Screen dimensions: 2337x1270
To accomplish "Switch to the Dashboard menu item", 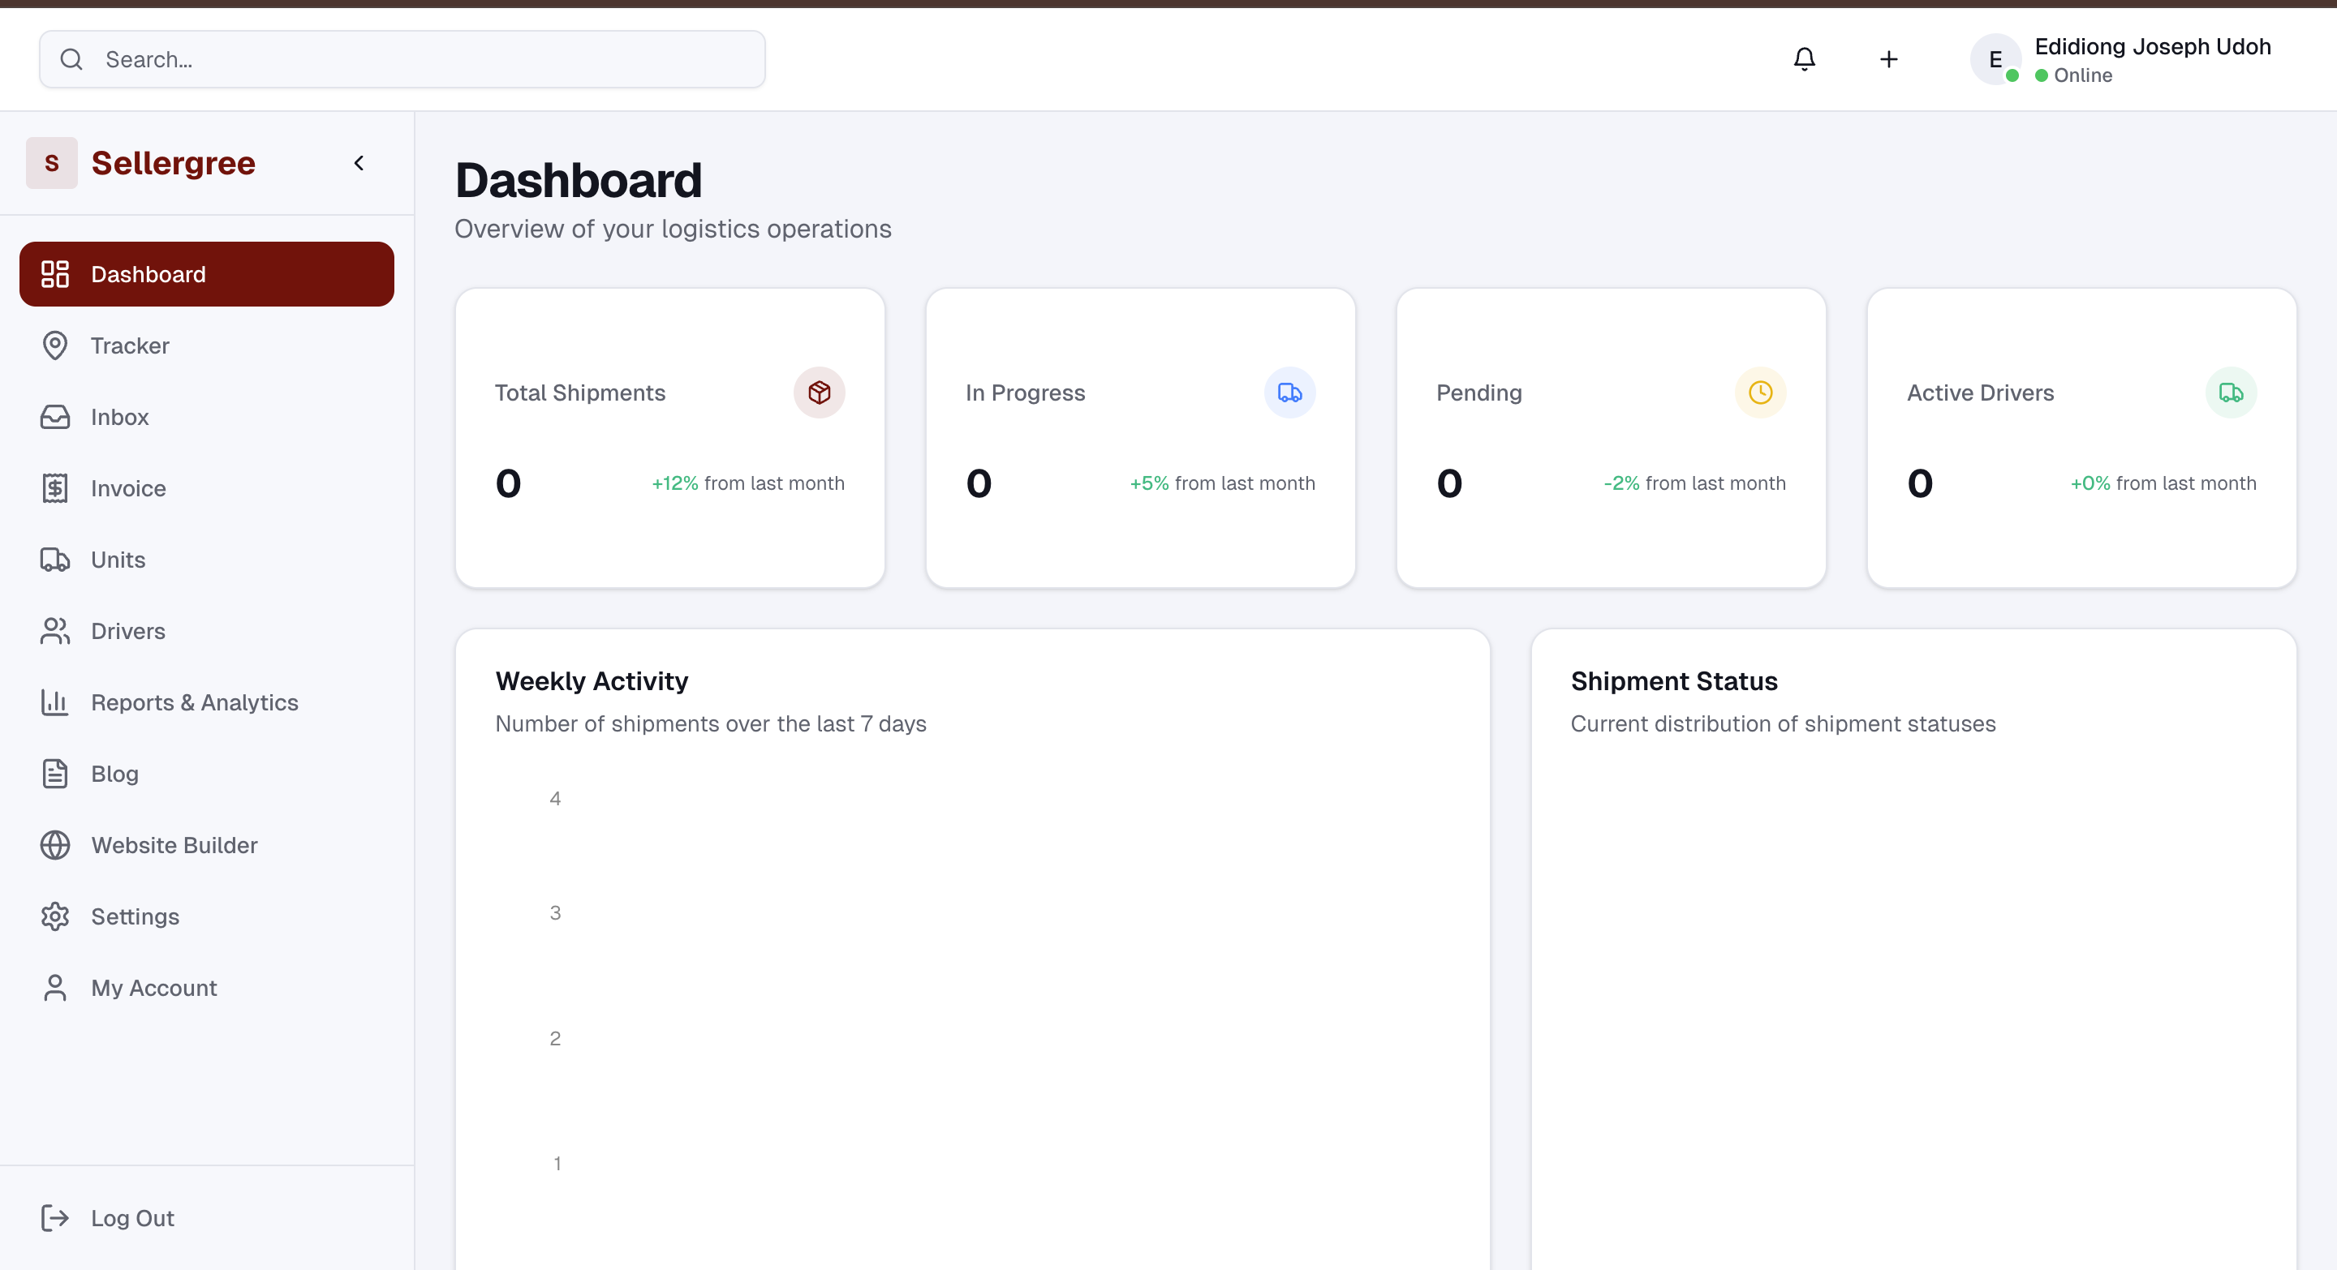I will (x=148, y=274).
